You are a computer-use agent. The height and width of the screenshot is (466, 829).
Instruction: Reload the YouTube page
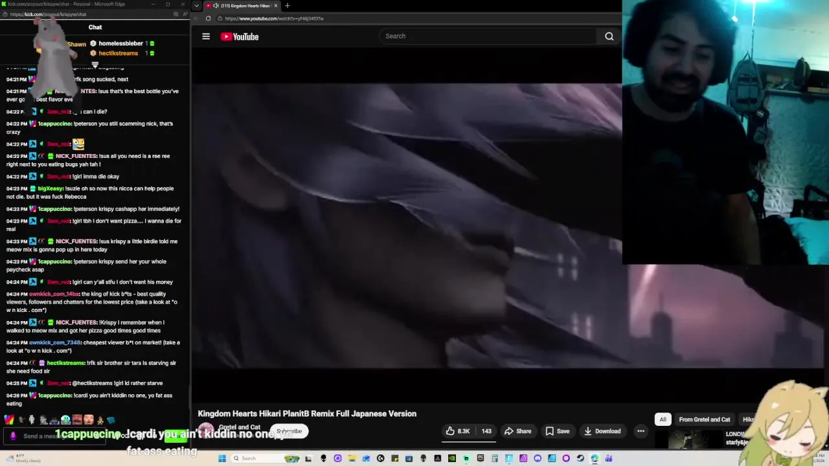coord(208,18)
